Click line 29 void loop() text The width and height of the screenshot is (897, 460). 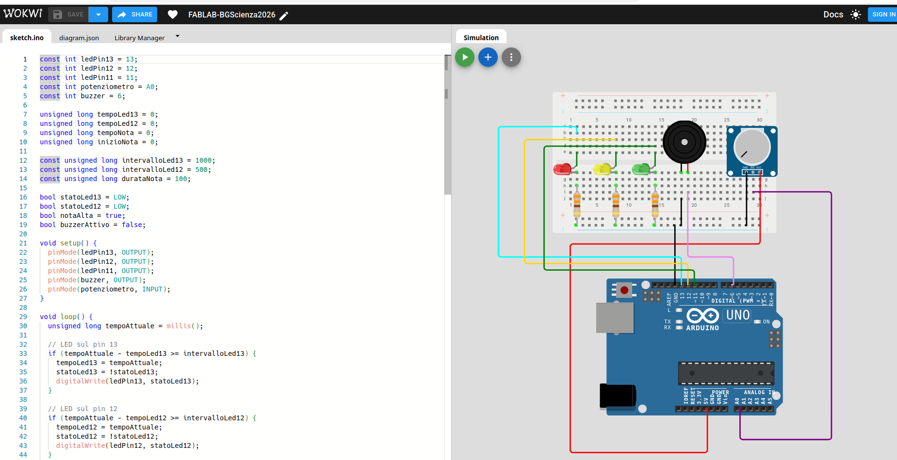66,317
